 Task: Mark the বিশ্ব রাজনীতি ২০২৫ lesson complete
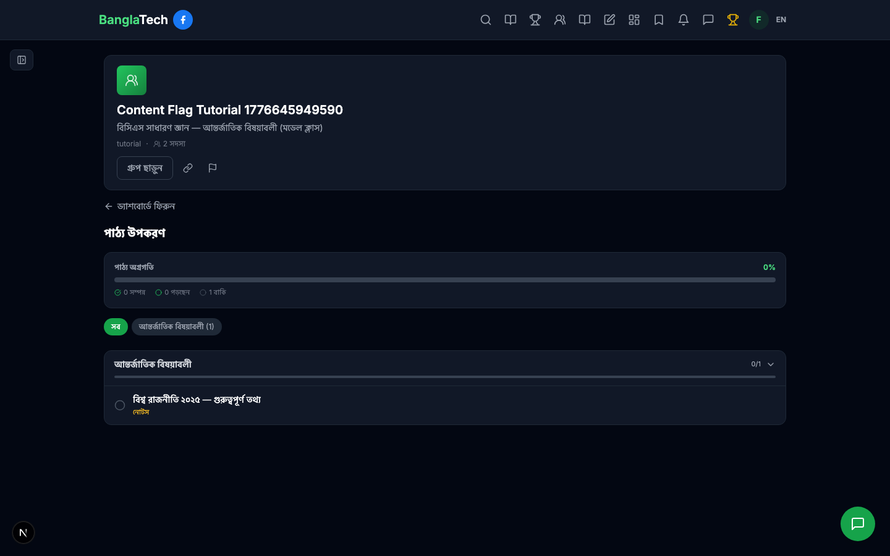point(120,405)
